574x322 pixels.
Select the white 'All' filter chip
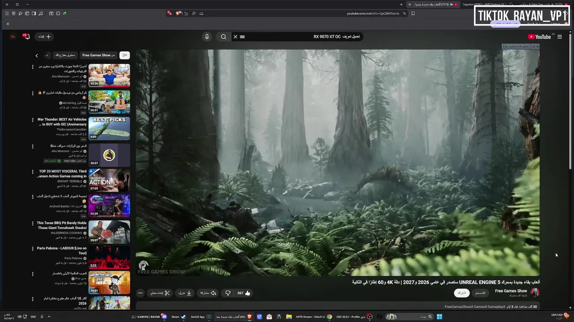pyautogui.click(x=125, y=55)
